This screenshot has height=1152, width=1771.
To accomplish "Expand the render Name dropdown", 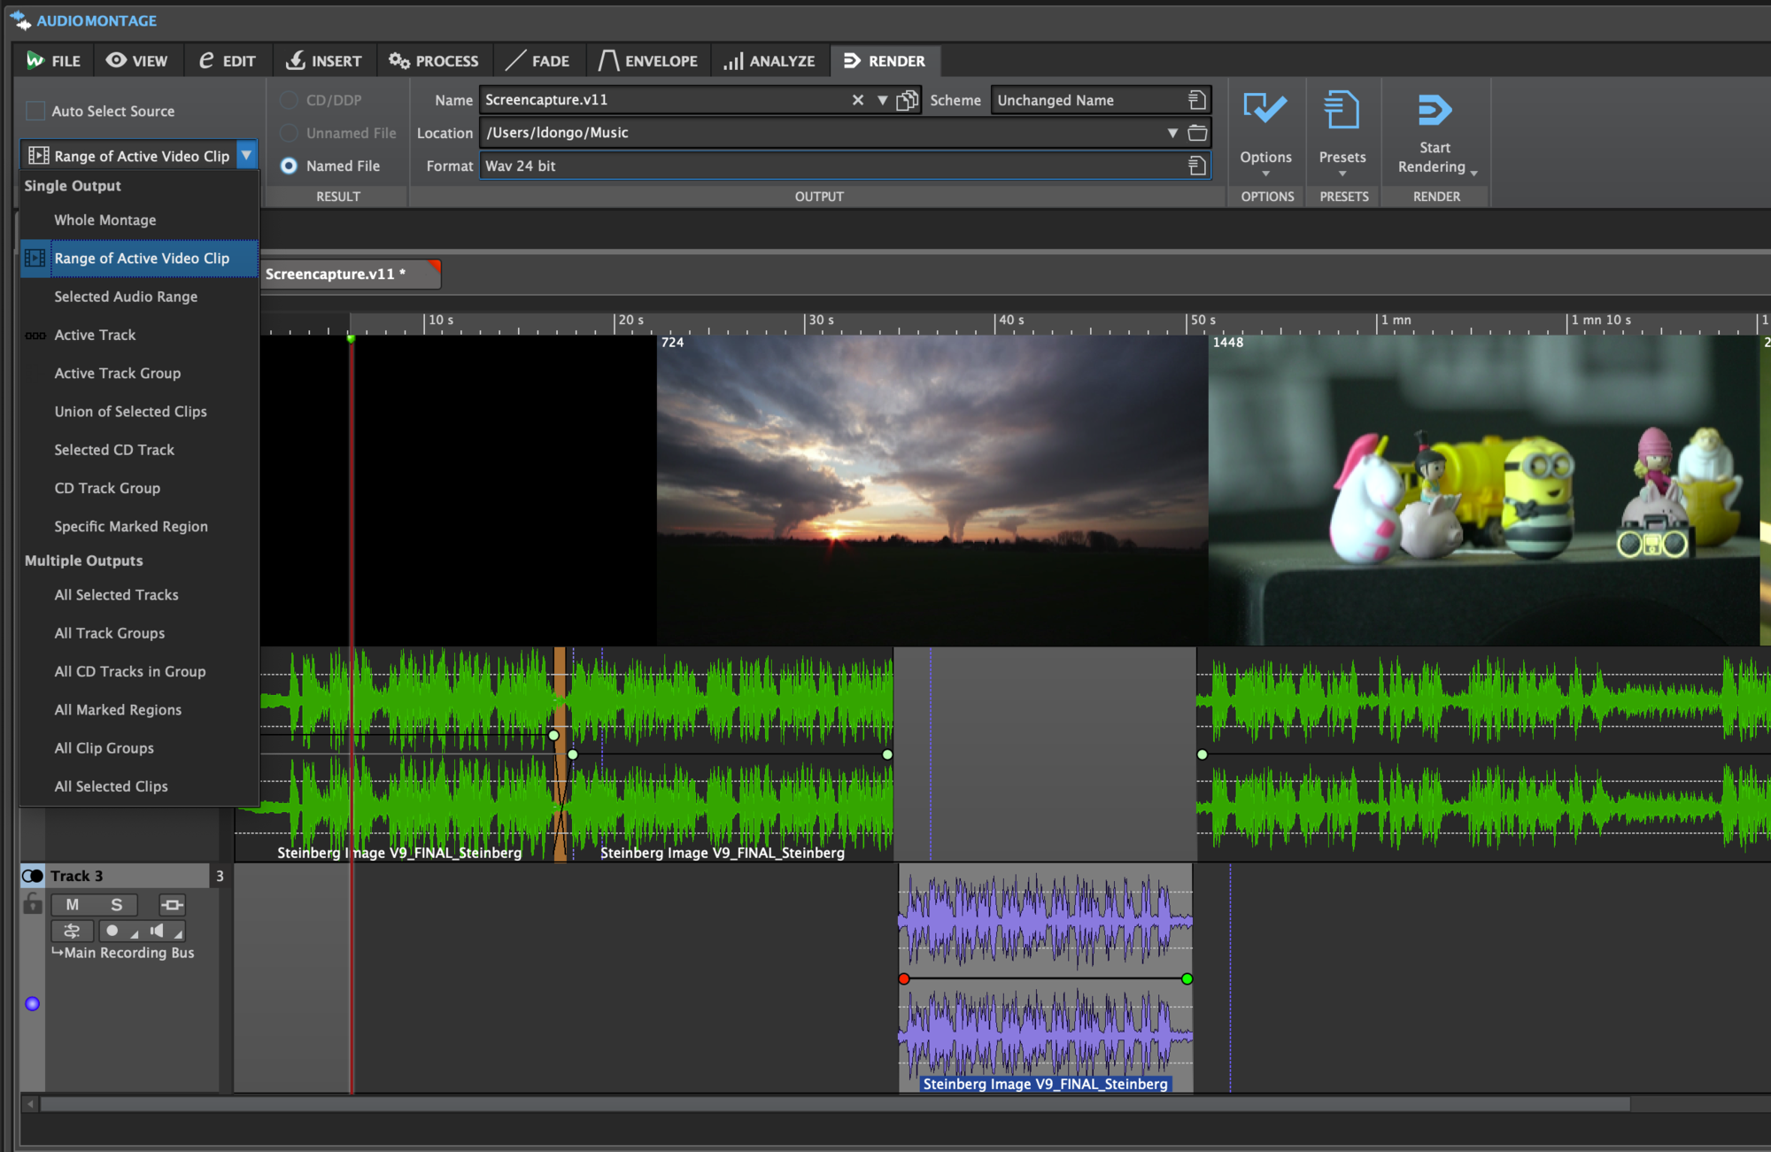I will [x=882, y=100].
